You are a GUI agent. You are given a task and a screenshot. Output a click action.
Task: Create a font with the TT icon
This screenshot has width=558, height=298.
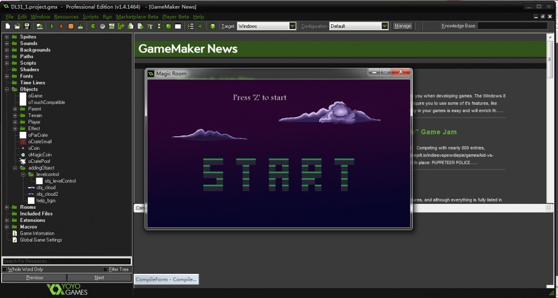coord(150,26)
